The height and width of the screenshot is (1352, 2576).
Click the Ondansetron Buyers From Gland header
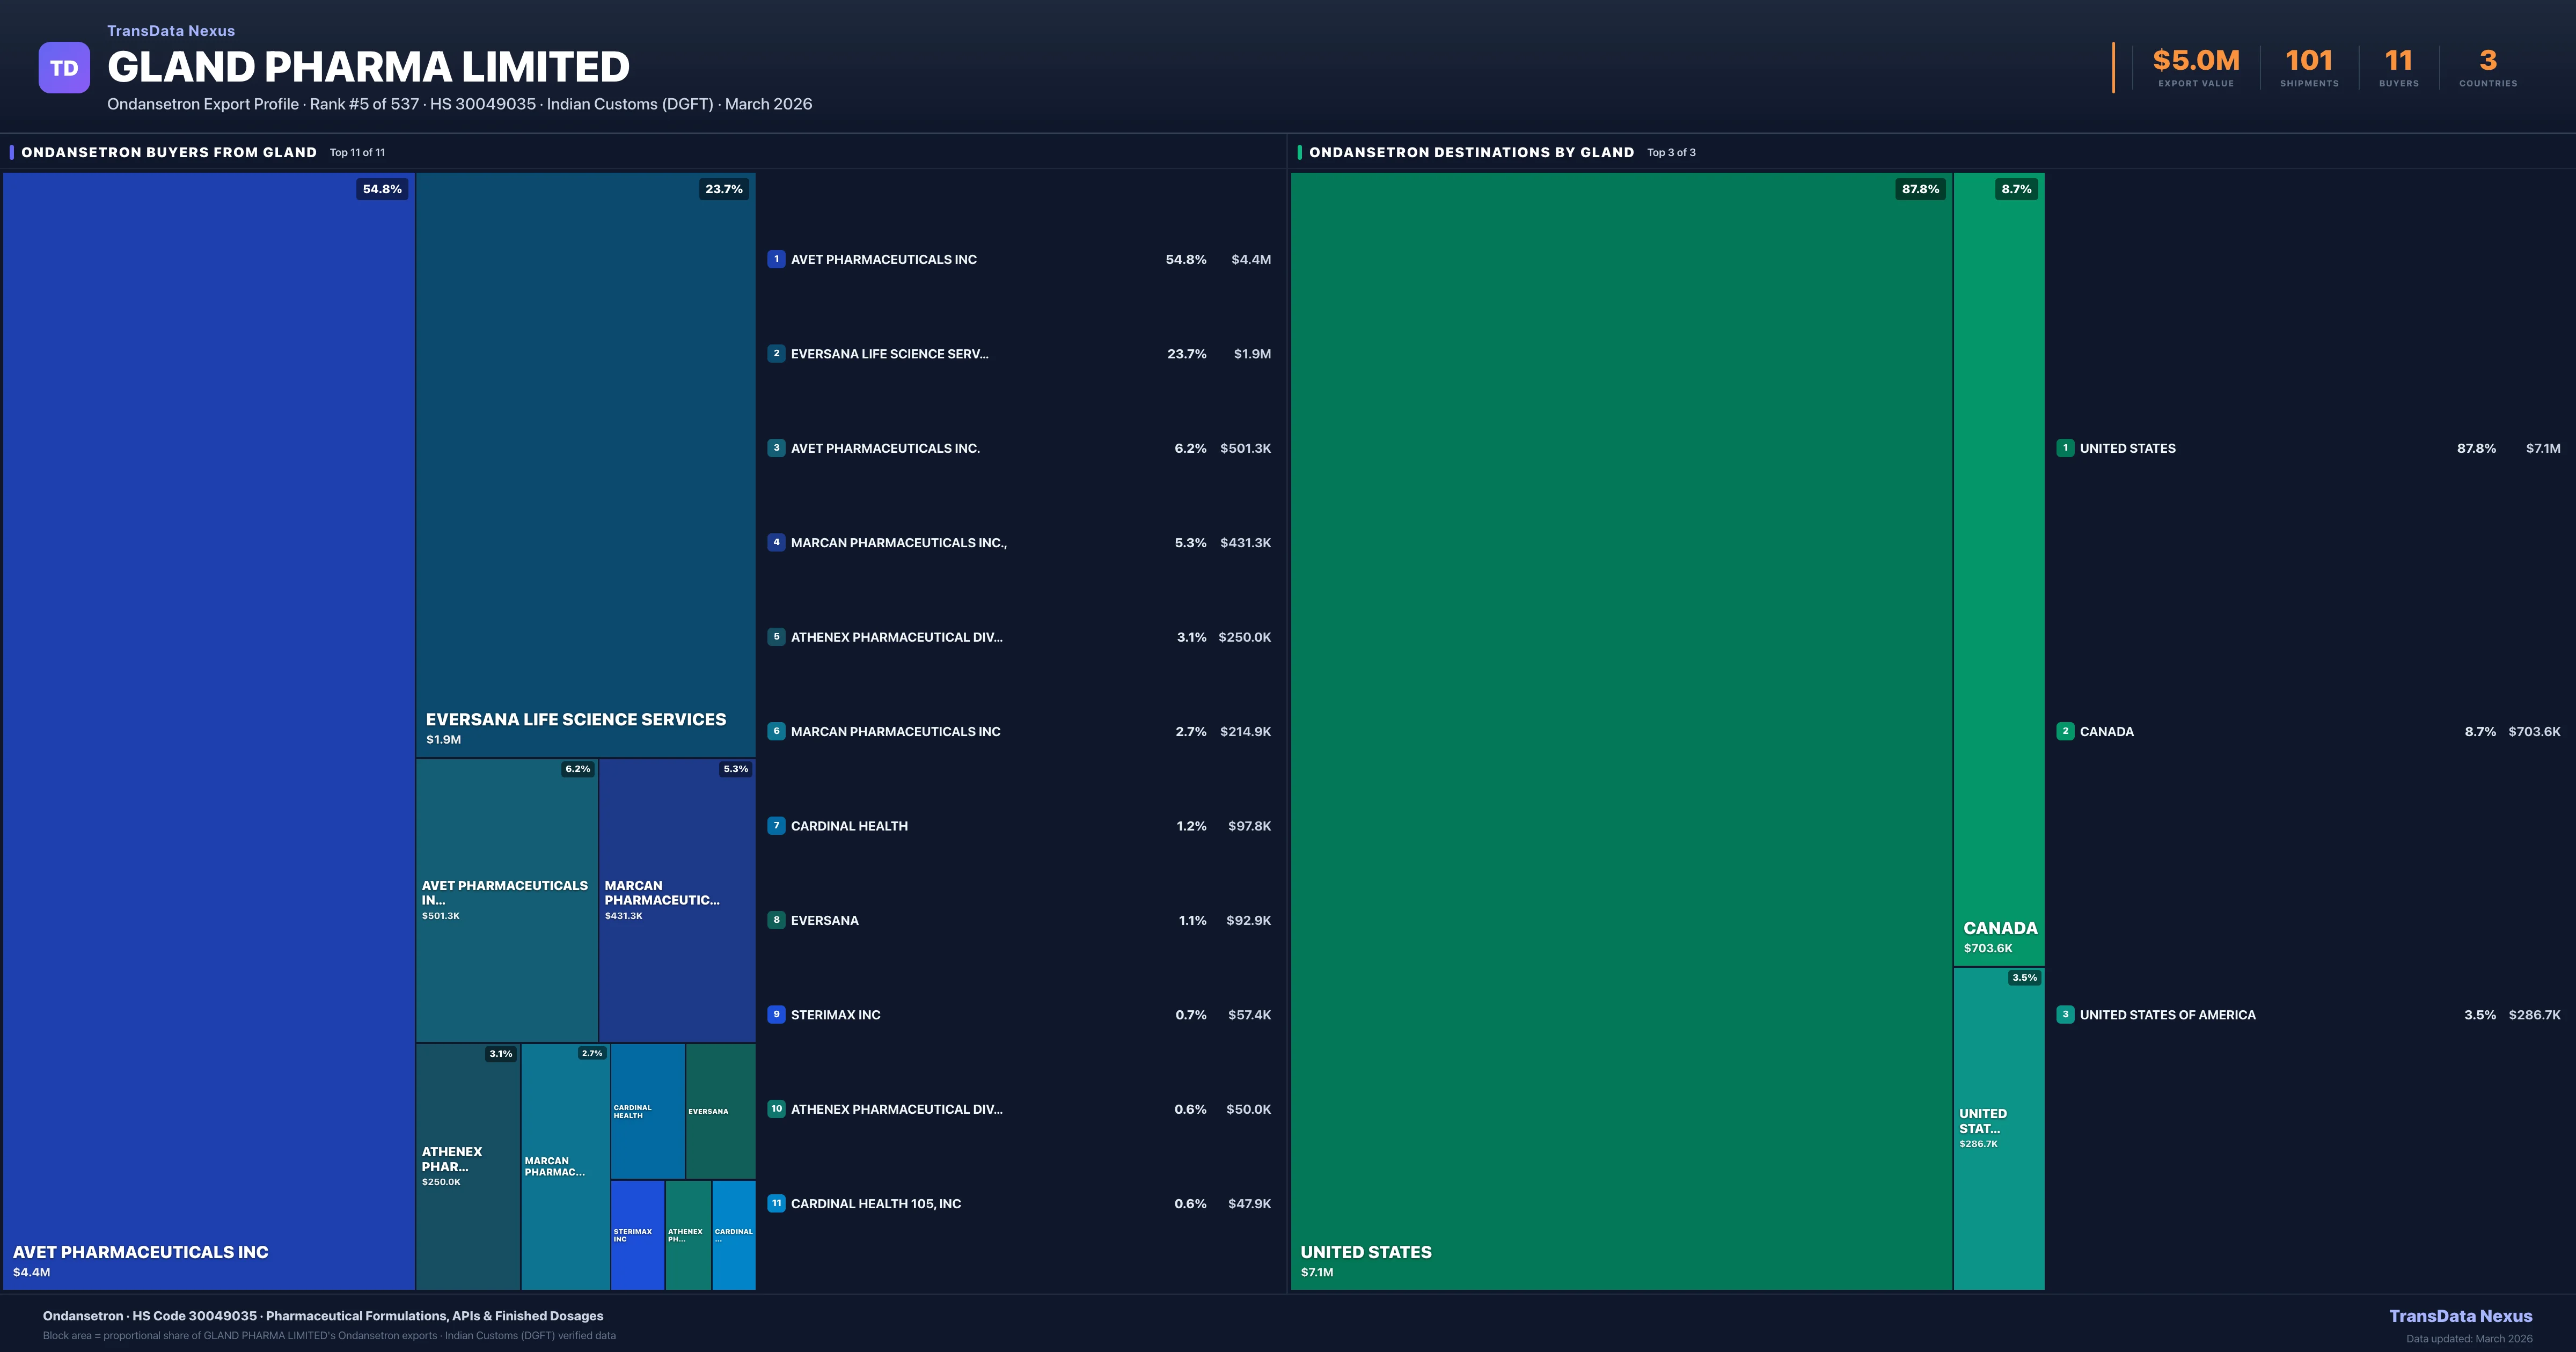pyautogui.click(x=169, y=152)
